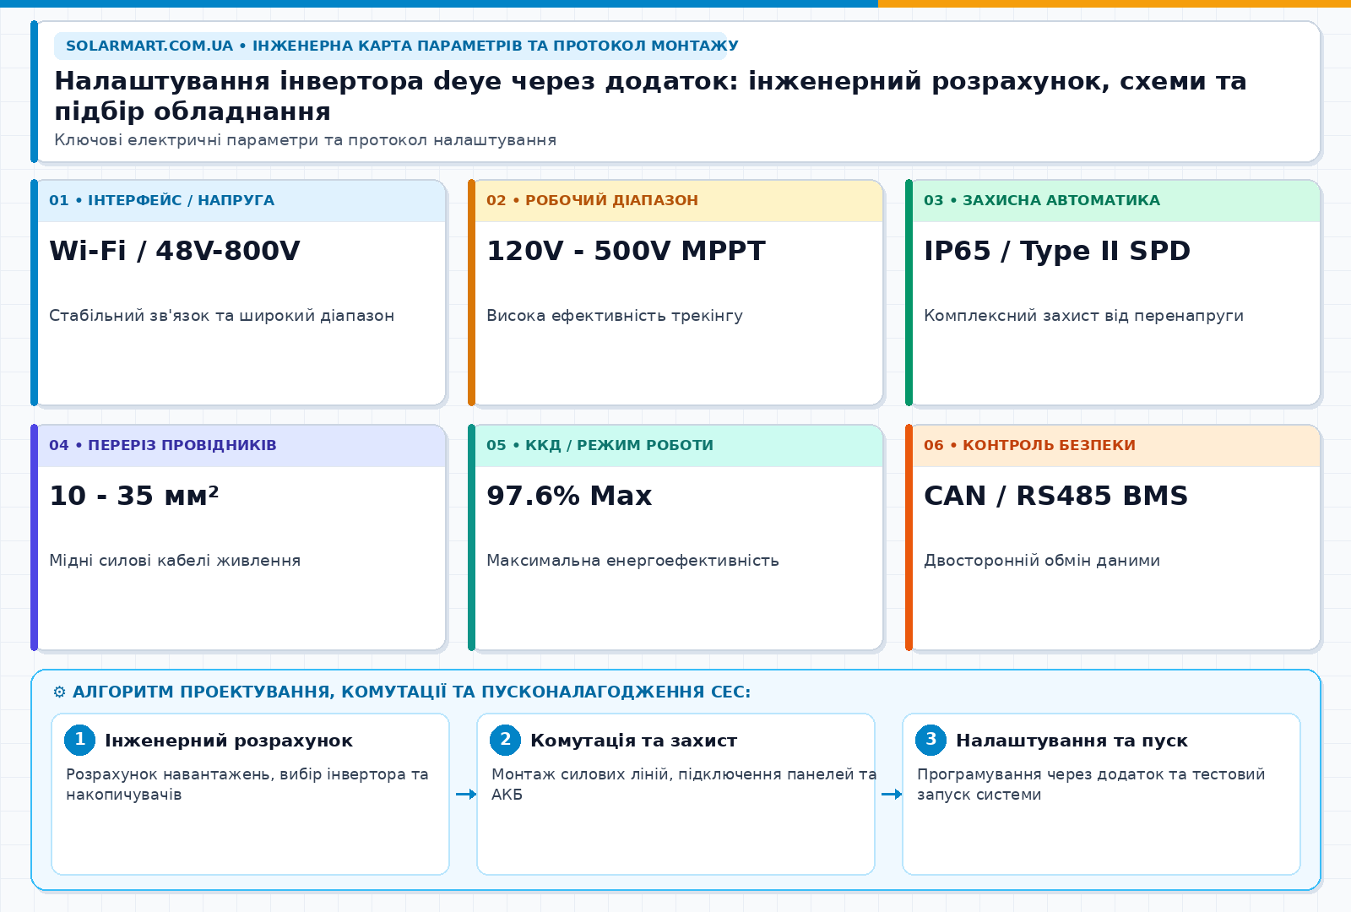Select the '02 • РОБОЧИЙ ДІАПАЗОН' card header
The width and height of the screenshot is (1351, 912).
click(678, 201)
